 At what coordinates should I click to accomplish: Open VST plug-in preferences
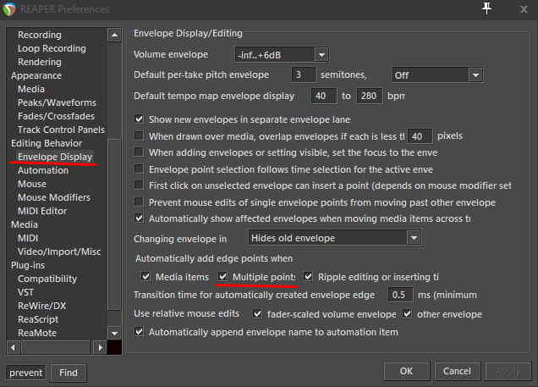(x=25, y=292)
